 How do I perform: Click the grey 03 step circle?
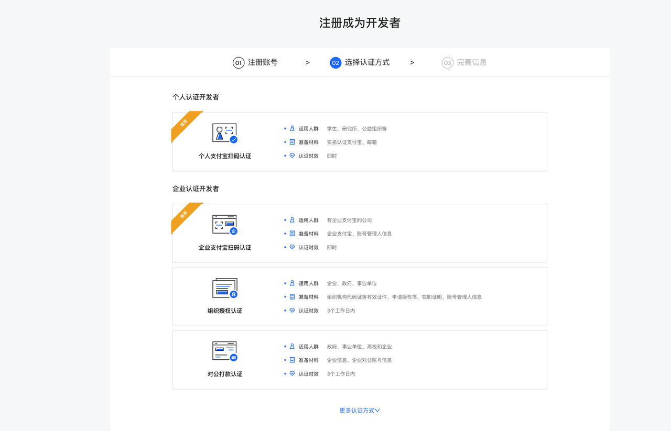(447, 63)
